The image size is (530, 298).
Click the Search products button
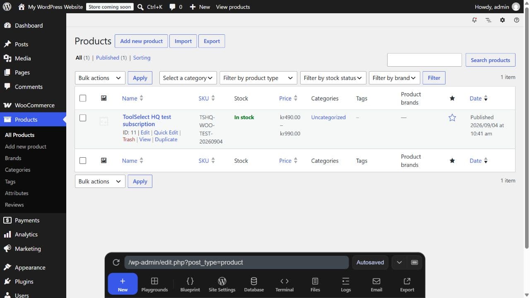[x=490, y=60]
